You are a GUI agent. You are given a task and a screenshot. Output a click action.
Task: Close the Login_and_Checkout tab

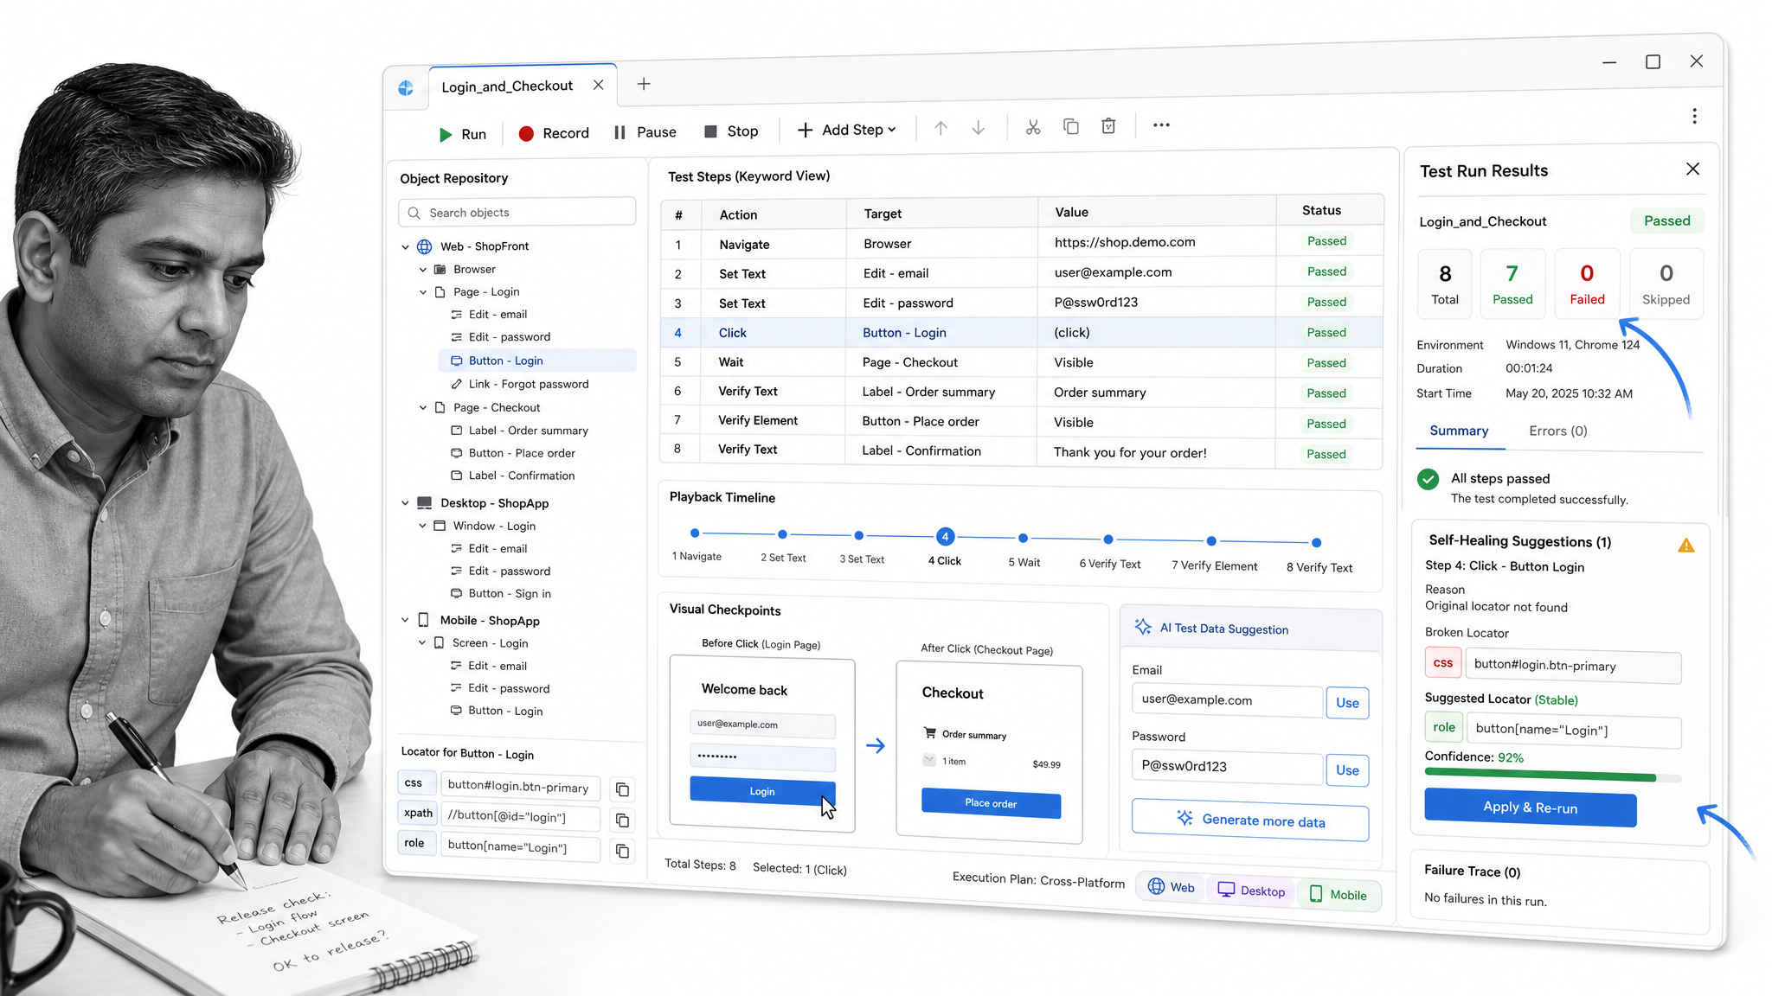pyautogui.click(x=598, y=85)
